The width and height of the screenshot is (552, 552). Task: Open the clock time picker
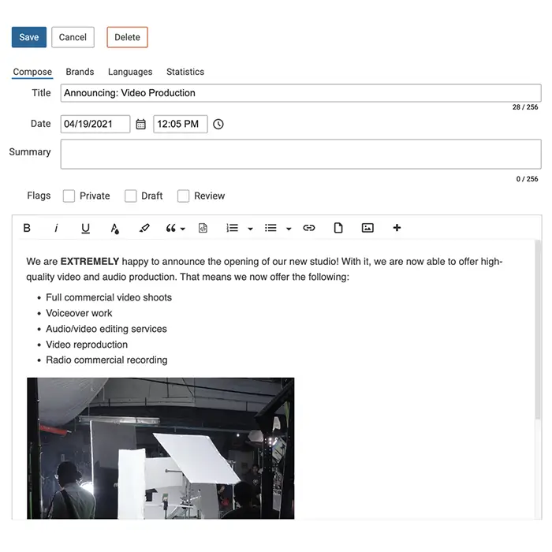pyautogui.click(x=218, y=124)
